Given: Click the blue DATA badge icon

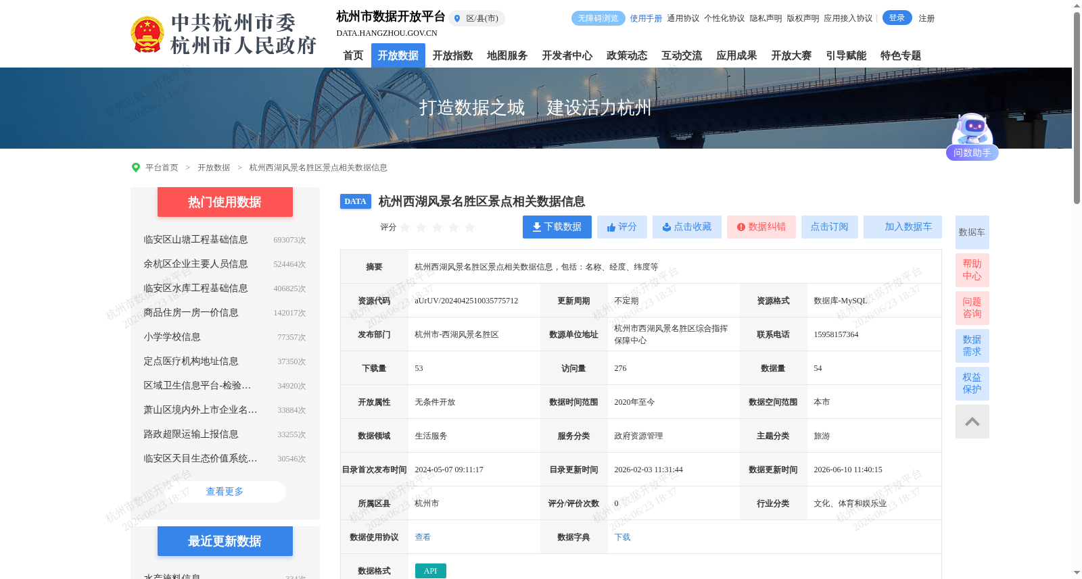Looking at the screenshot, I should coord(356,201).
